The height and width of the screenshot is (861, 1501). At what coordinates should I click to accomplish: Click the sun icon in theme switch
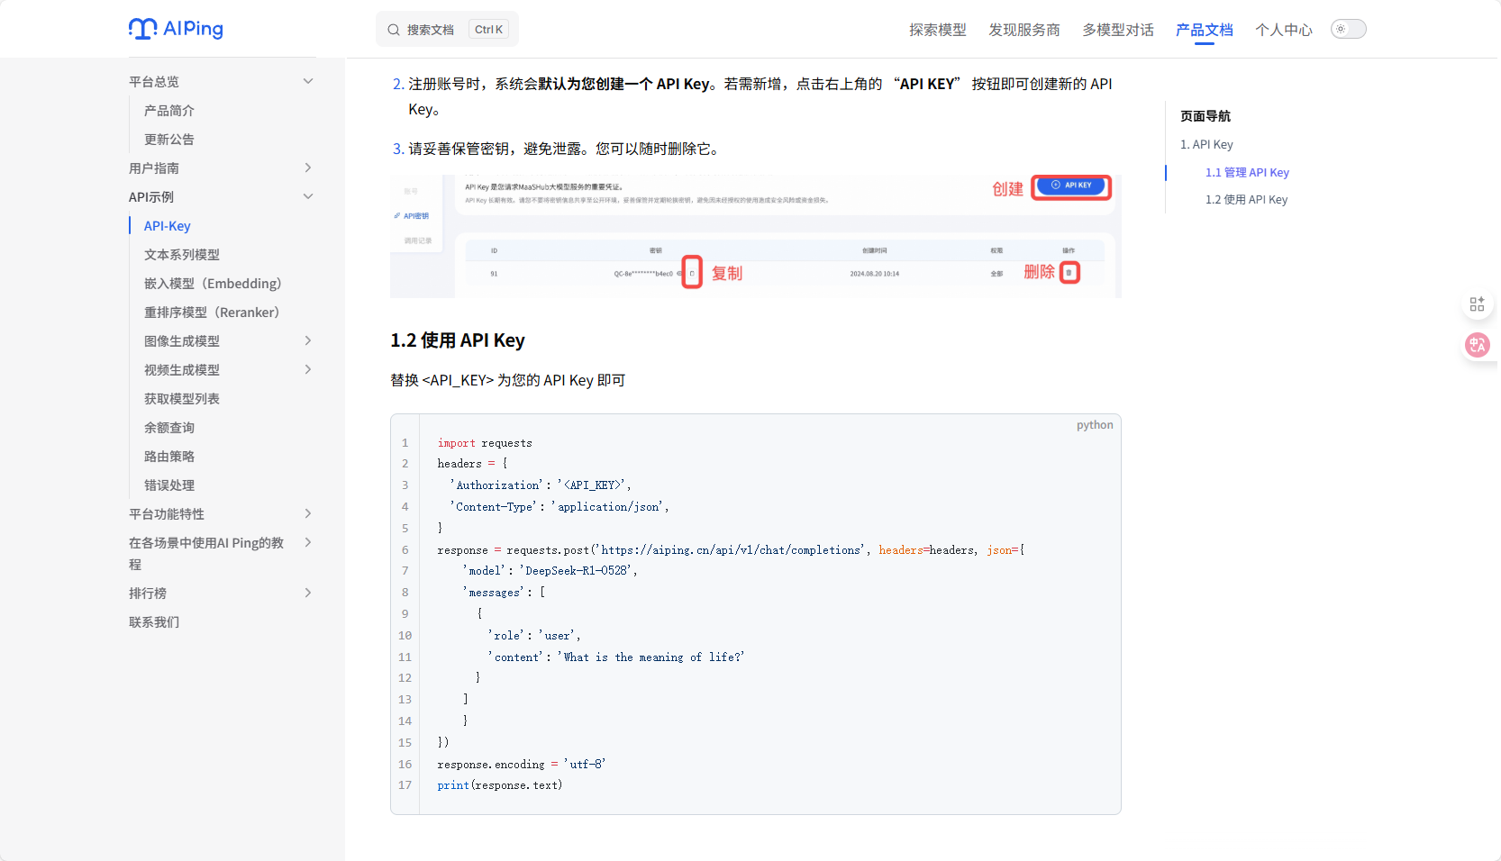(1342, 29)
